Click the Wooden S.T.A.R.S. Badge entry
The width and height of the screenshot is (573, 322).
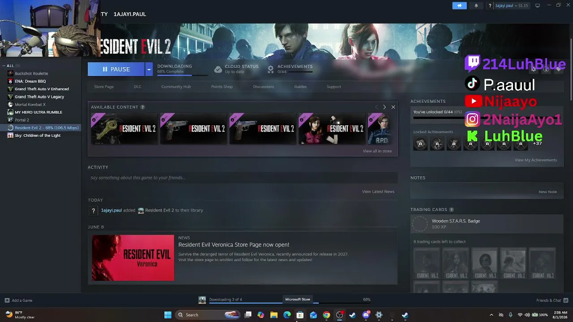(x=487, y=224)
